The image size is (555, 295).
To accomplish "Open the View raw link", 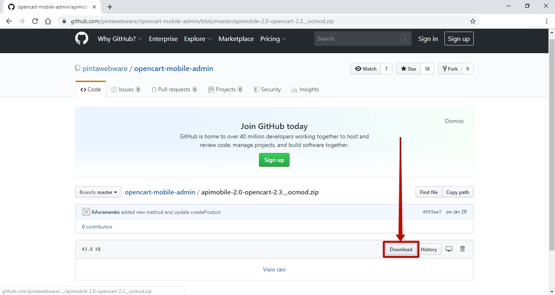I will (x=274, y=269).
